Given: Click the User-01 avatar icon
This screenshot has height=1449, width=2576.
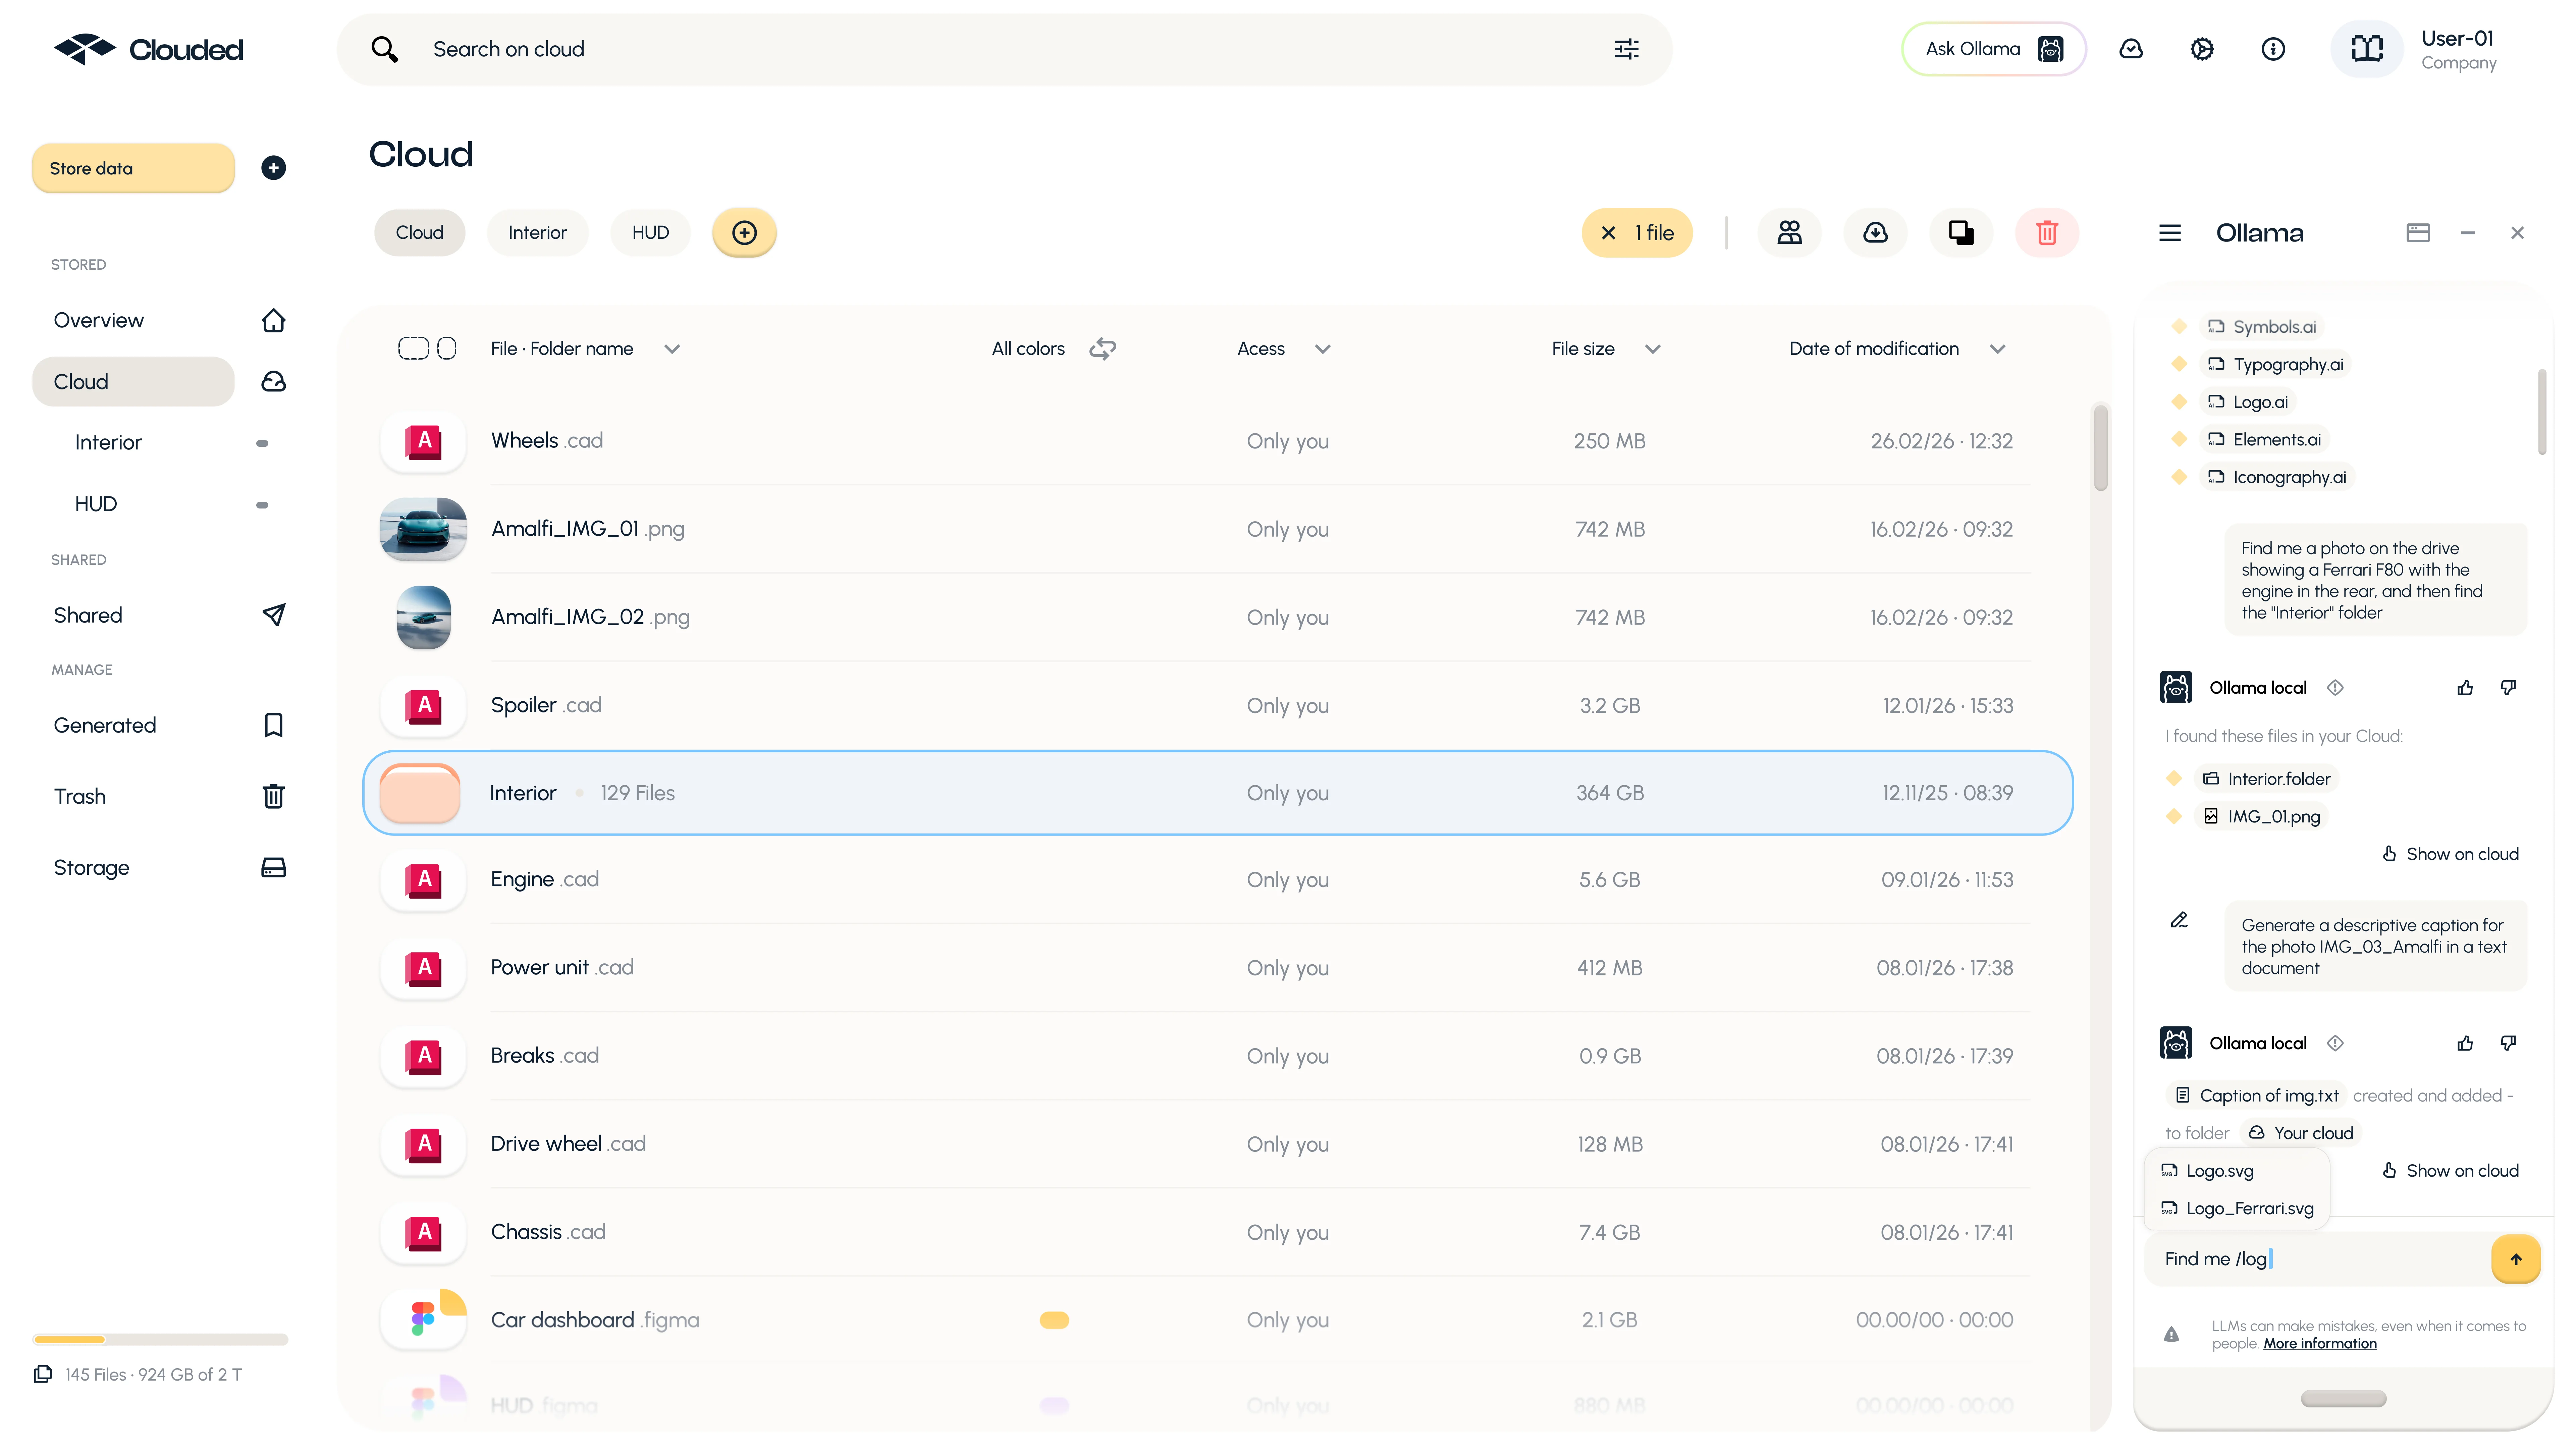Looking at the screenshot, I should pyautogui.click(x=2367, y=49).
